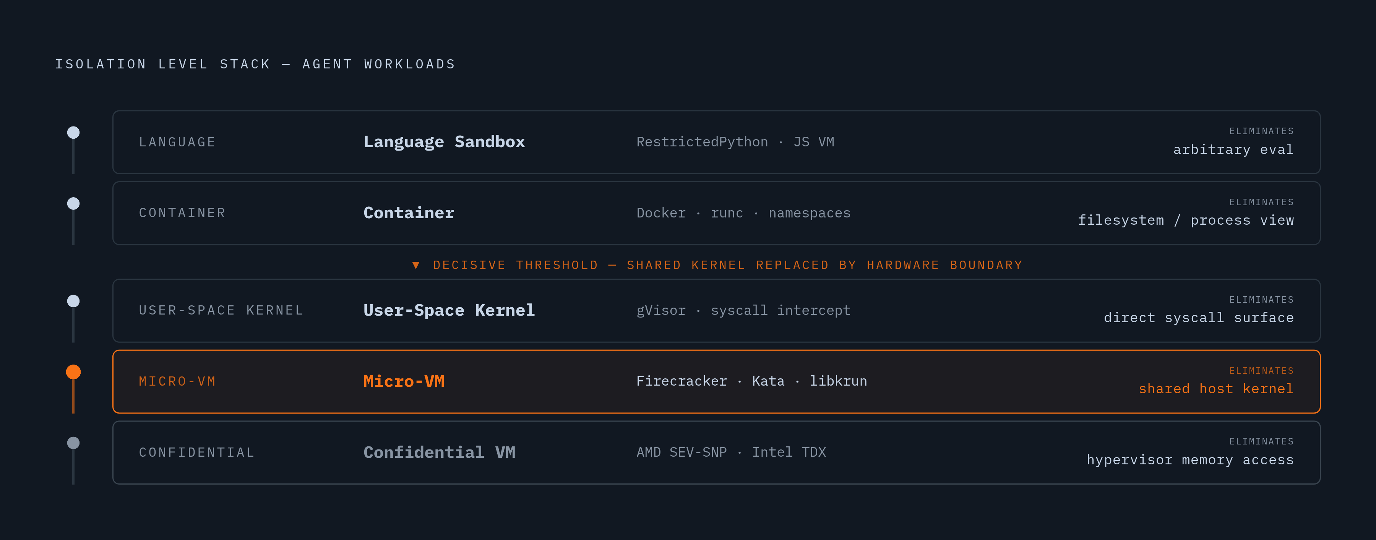Screen dimensions: 1376x540
Task: Click ELIMINATES label in User-Space Kernel row
Action: pyautogui.click(x=1261, y=300)
